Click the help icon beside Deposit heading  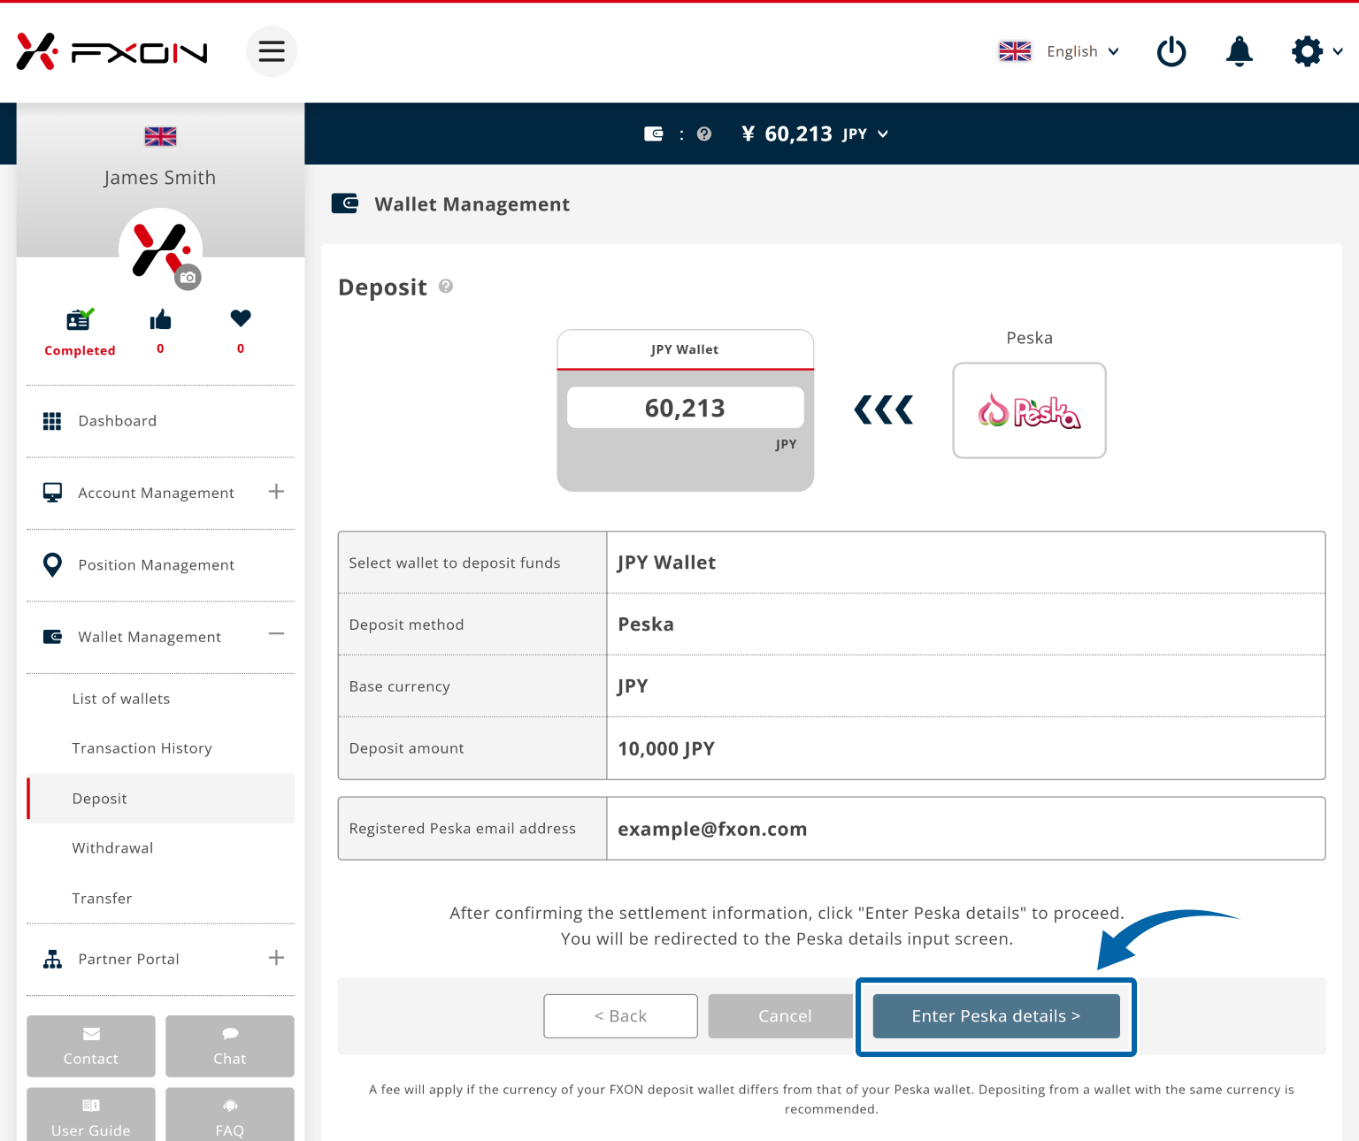click(446, 286)
